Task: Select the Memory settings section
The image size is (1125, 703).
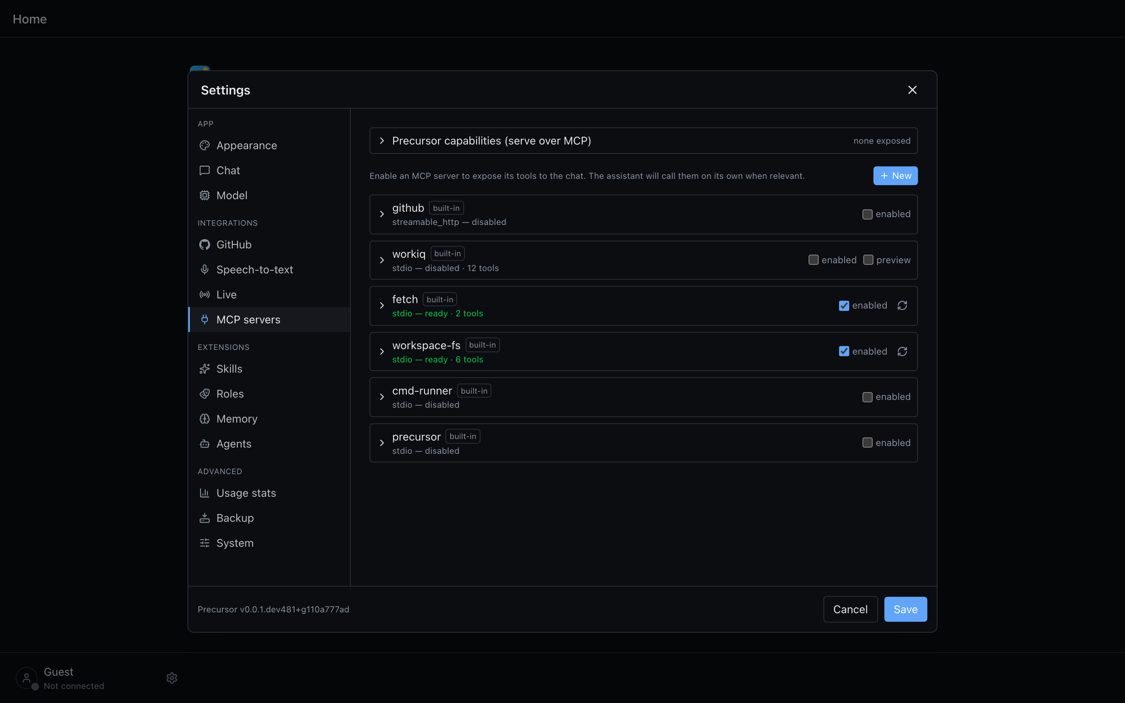Action: 269,419
